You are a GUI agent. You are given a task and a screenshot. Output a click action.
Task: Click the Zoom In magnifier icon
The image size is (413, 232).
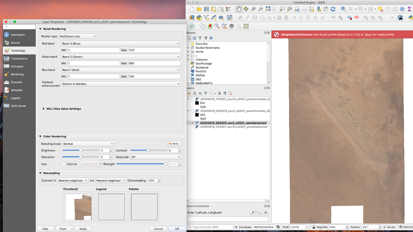pyautogui.click(x=253, y=9)
